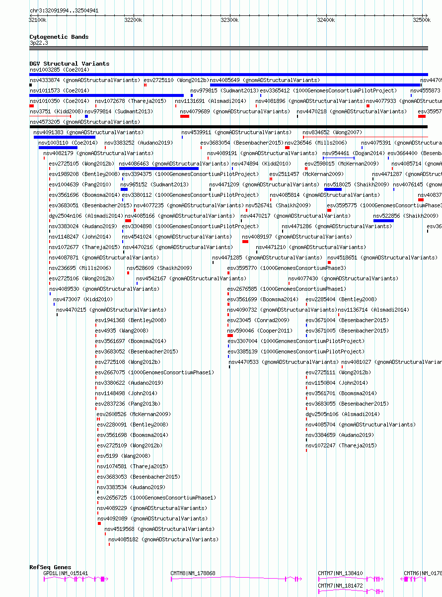Open the CMTM6 gene model

click(x=414, y=579)
